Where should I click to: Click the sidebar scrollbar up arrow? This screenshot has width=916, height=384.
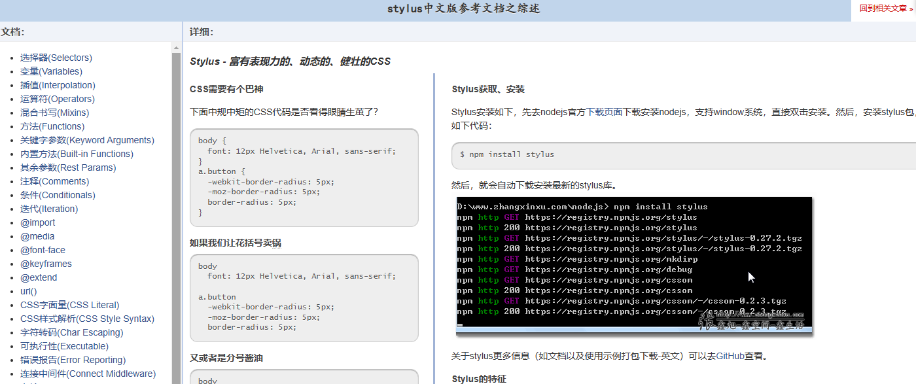click(x=176, y=47)
